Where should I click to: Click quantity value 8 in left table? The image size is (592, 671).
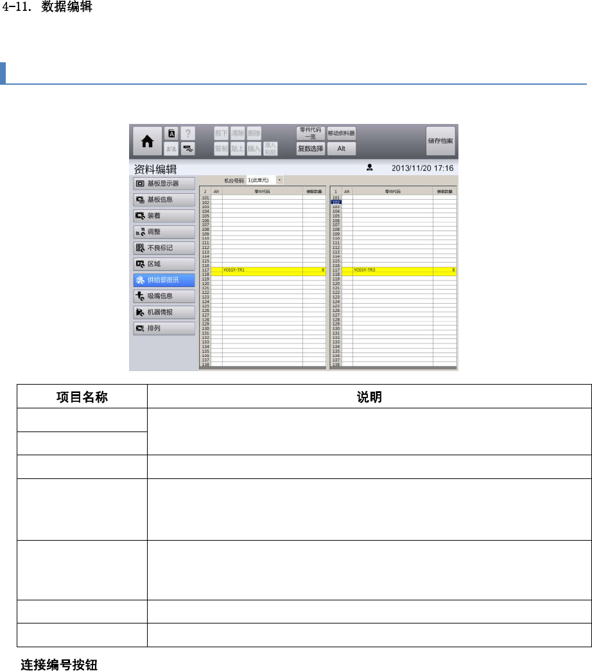[314, 270]
